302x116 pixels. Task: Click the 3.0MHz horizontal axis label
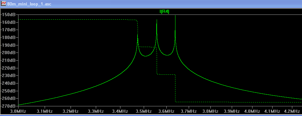(18, 111)
